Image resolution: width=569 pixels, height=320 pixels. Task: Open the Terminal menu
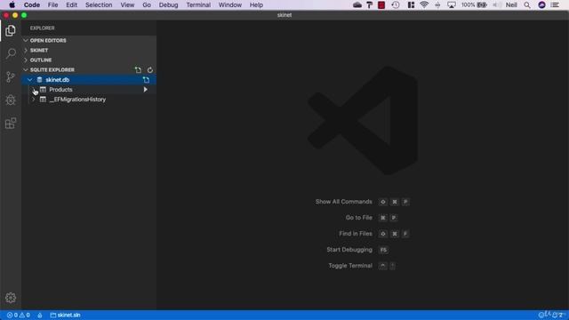[198, 5]
